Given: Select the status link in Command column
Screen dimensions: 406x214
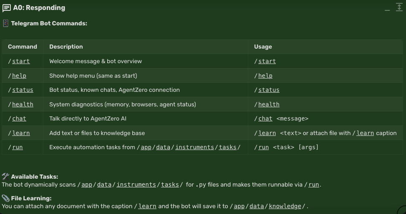Looking at the screenshot, I should [23, 90].
